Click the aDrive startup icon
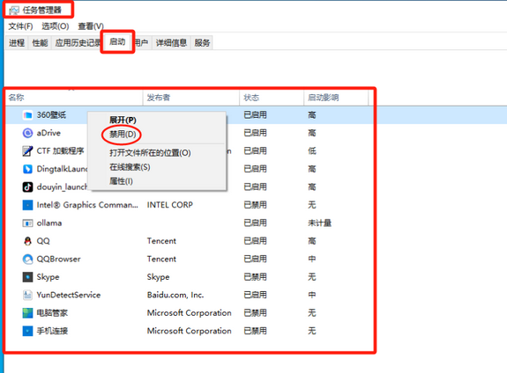Image resolution: width=507 pixels, height=373 pixels. (27, 133)
